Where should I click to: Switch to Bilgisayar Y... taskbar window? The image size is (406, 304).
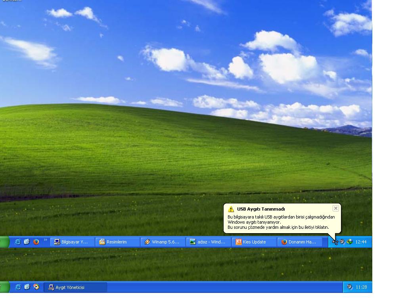point(72,242)
